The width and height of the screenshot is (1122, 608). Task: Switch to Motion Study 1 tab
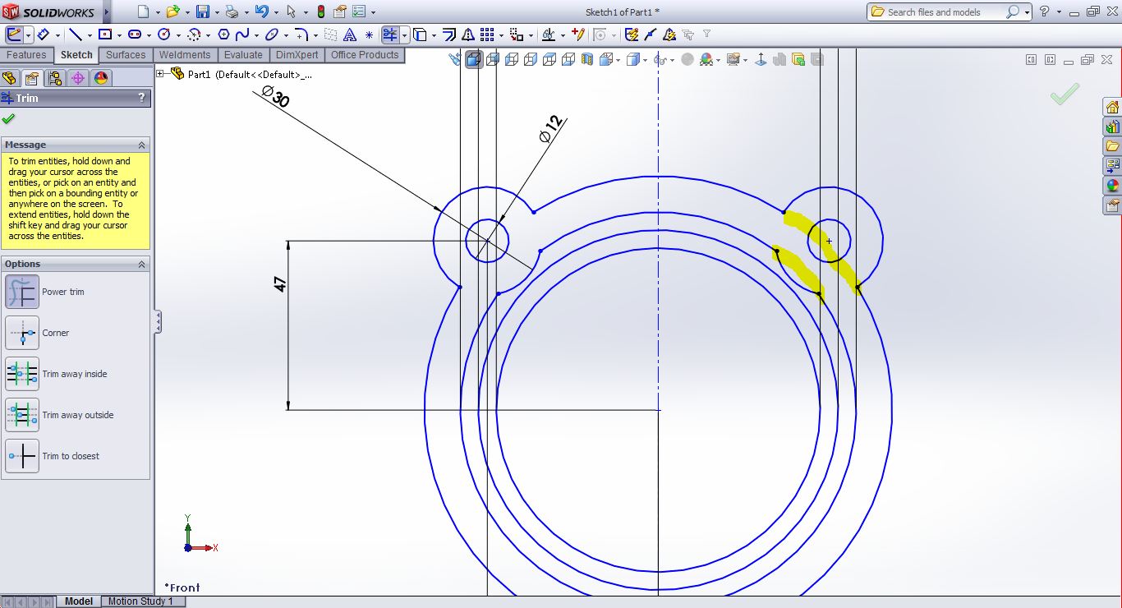(x=140, y=601)
